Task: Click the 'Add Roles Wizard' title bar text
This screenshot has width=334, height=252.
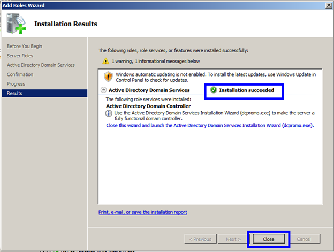Action: pyautogui.click(x=24, y=5)
